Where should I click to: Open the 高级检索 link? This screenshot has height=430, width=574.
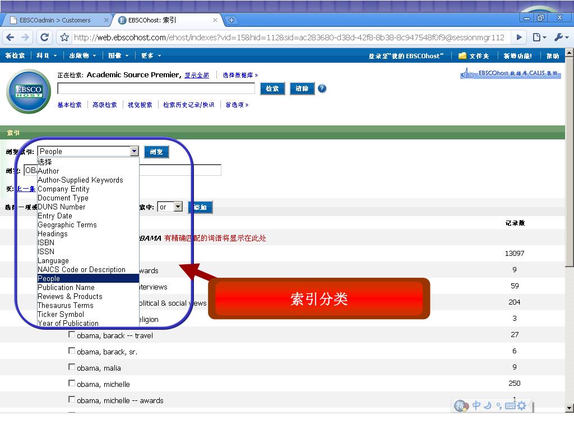click(105, 105)
